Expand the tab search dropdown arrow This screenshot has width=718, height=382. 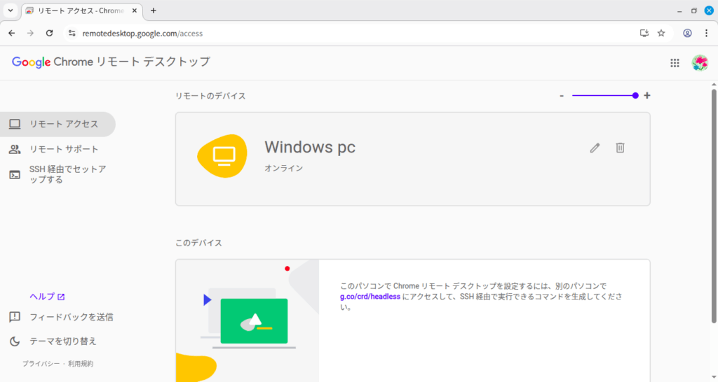[x=11, y=10]
